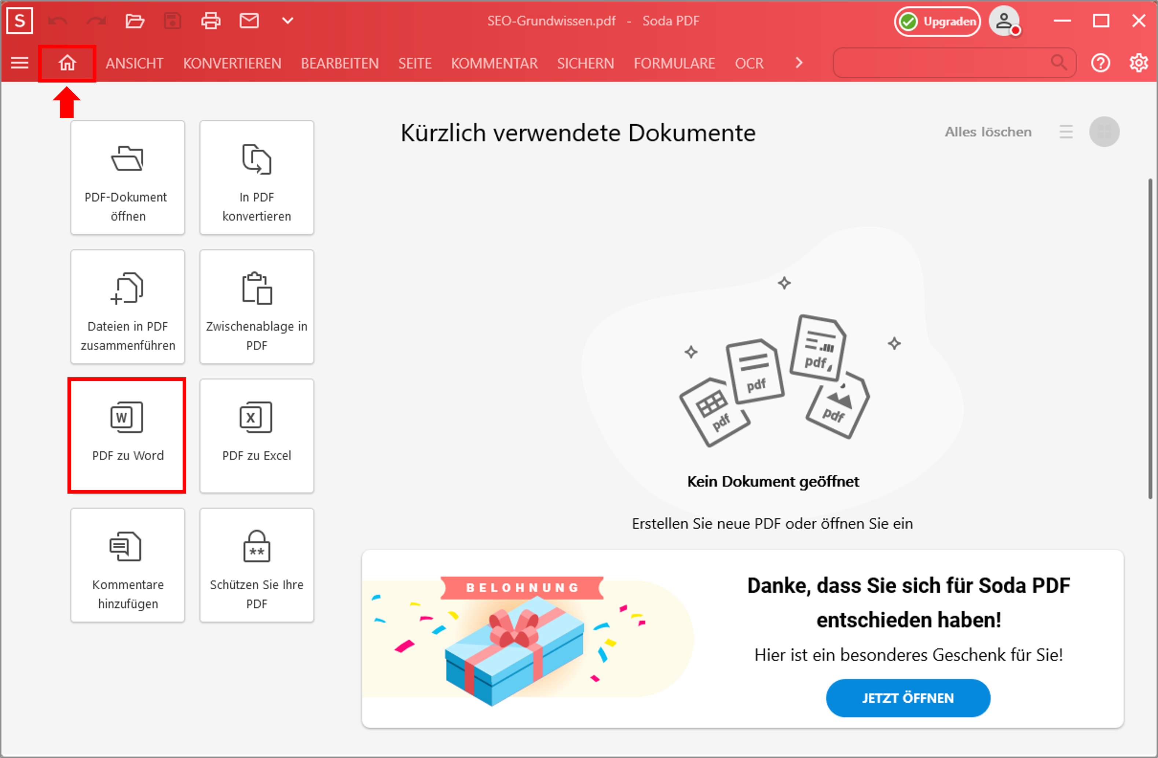The height and width of the screenshot is (758, 1158).
Task: Click the Alles löschen link
Action: click(988, 132)
